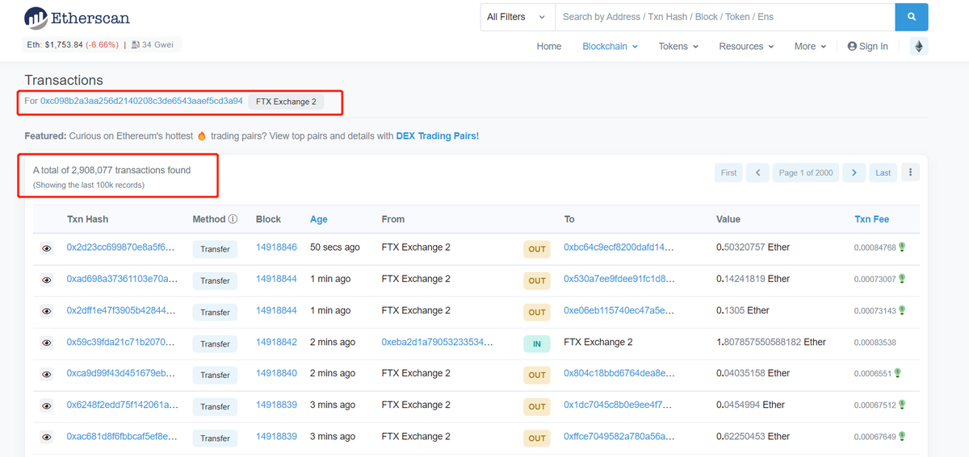Preview transaction 0xac681d8f6fbbcaf5ef8e with eye icon
Viewport: 969px width, 457px height.
47,438
